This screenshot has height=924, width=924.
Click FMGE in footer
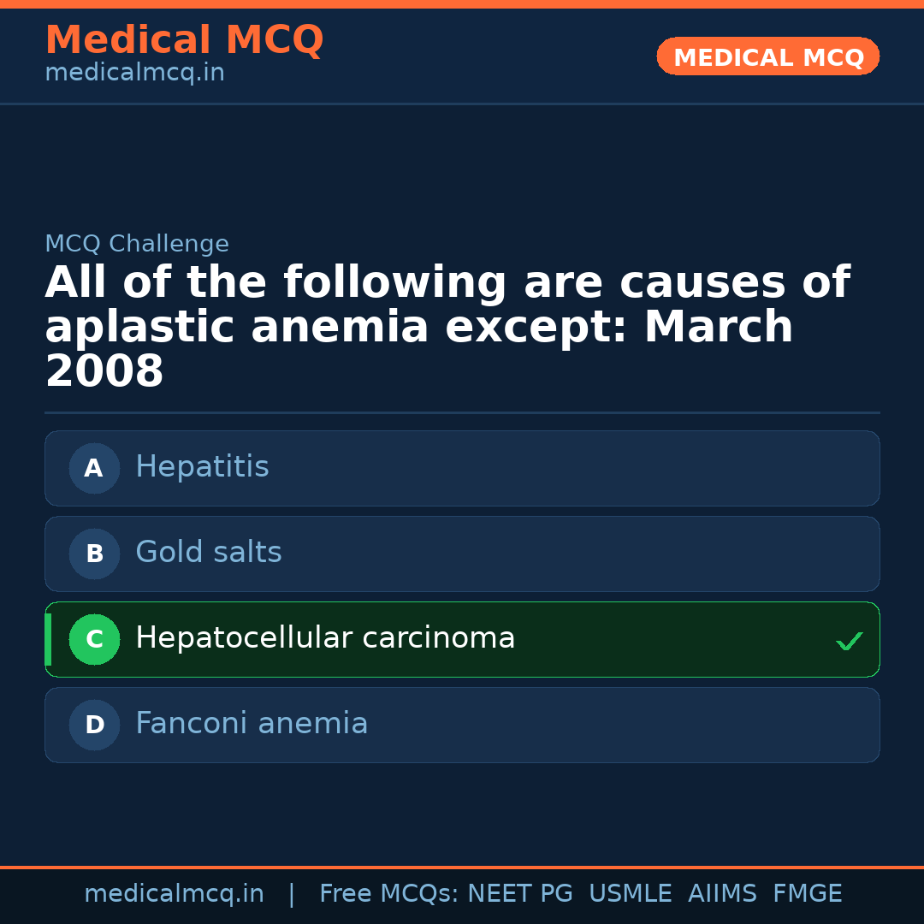click(807, 894)
